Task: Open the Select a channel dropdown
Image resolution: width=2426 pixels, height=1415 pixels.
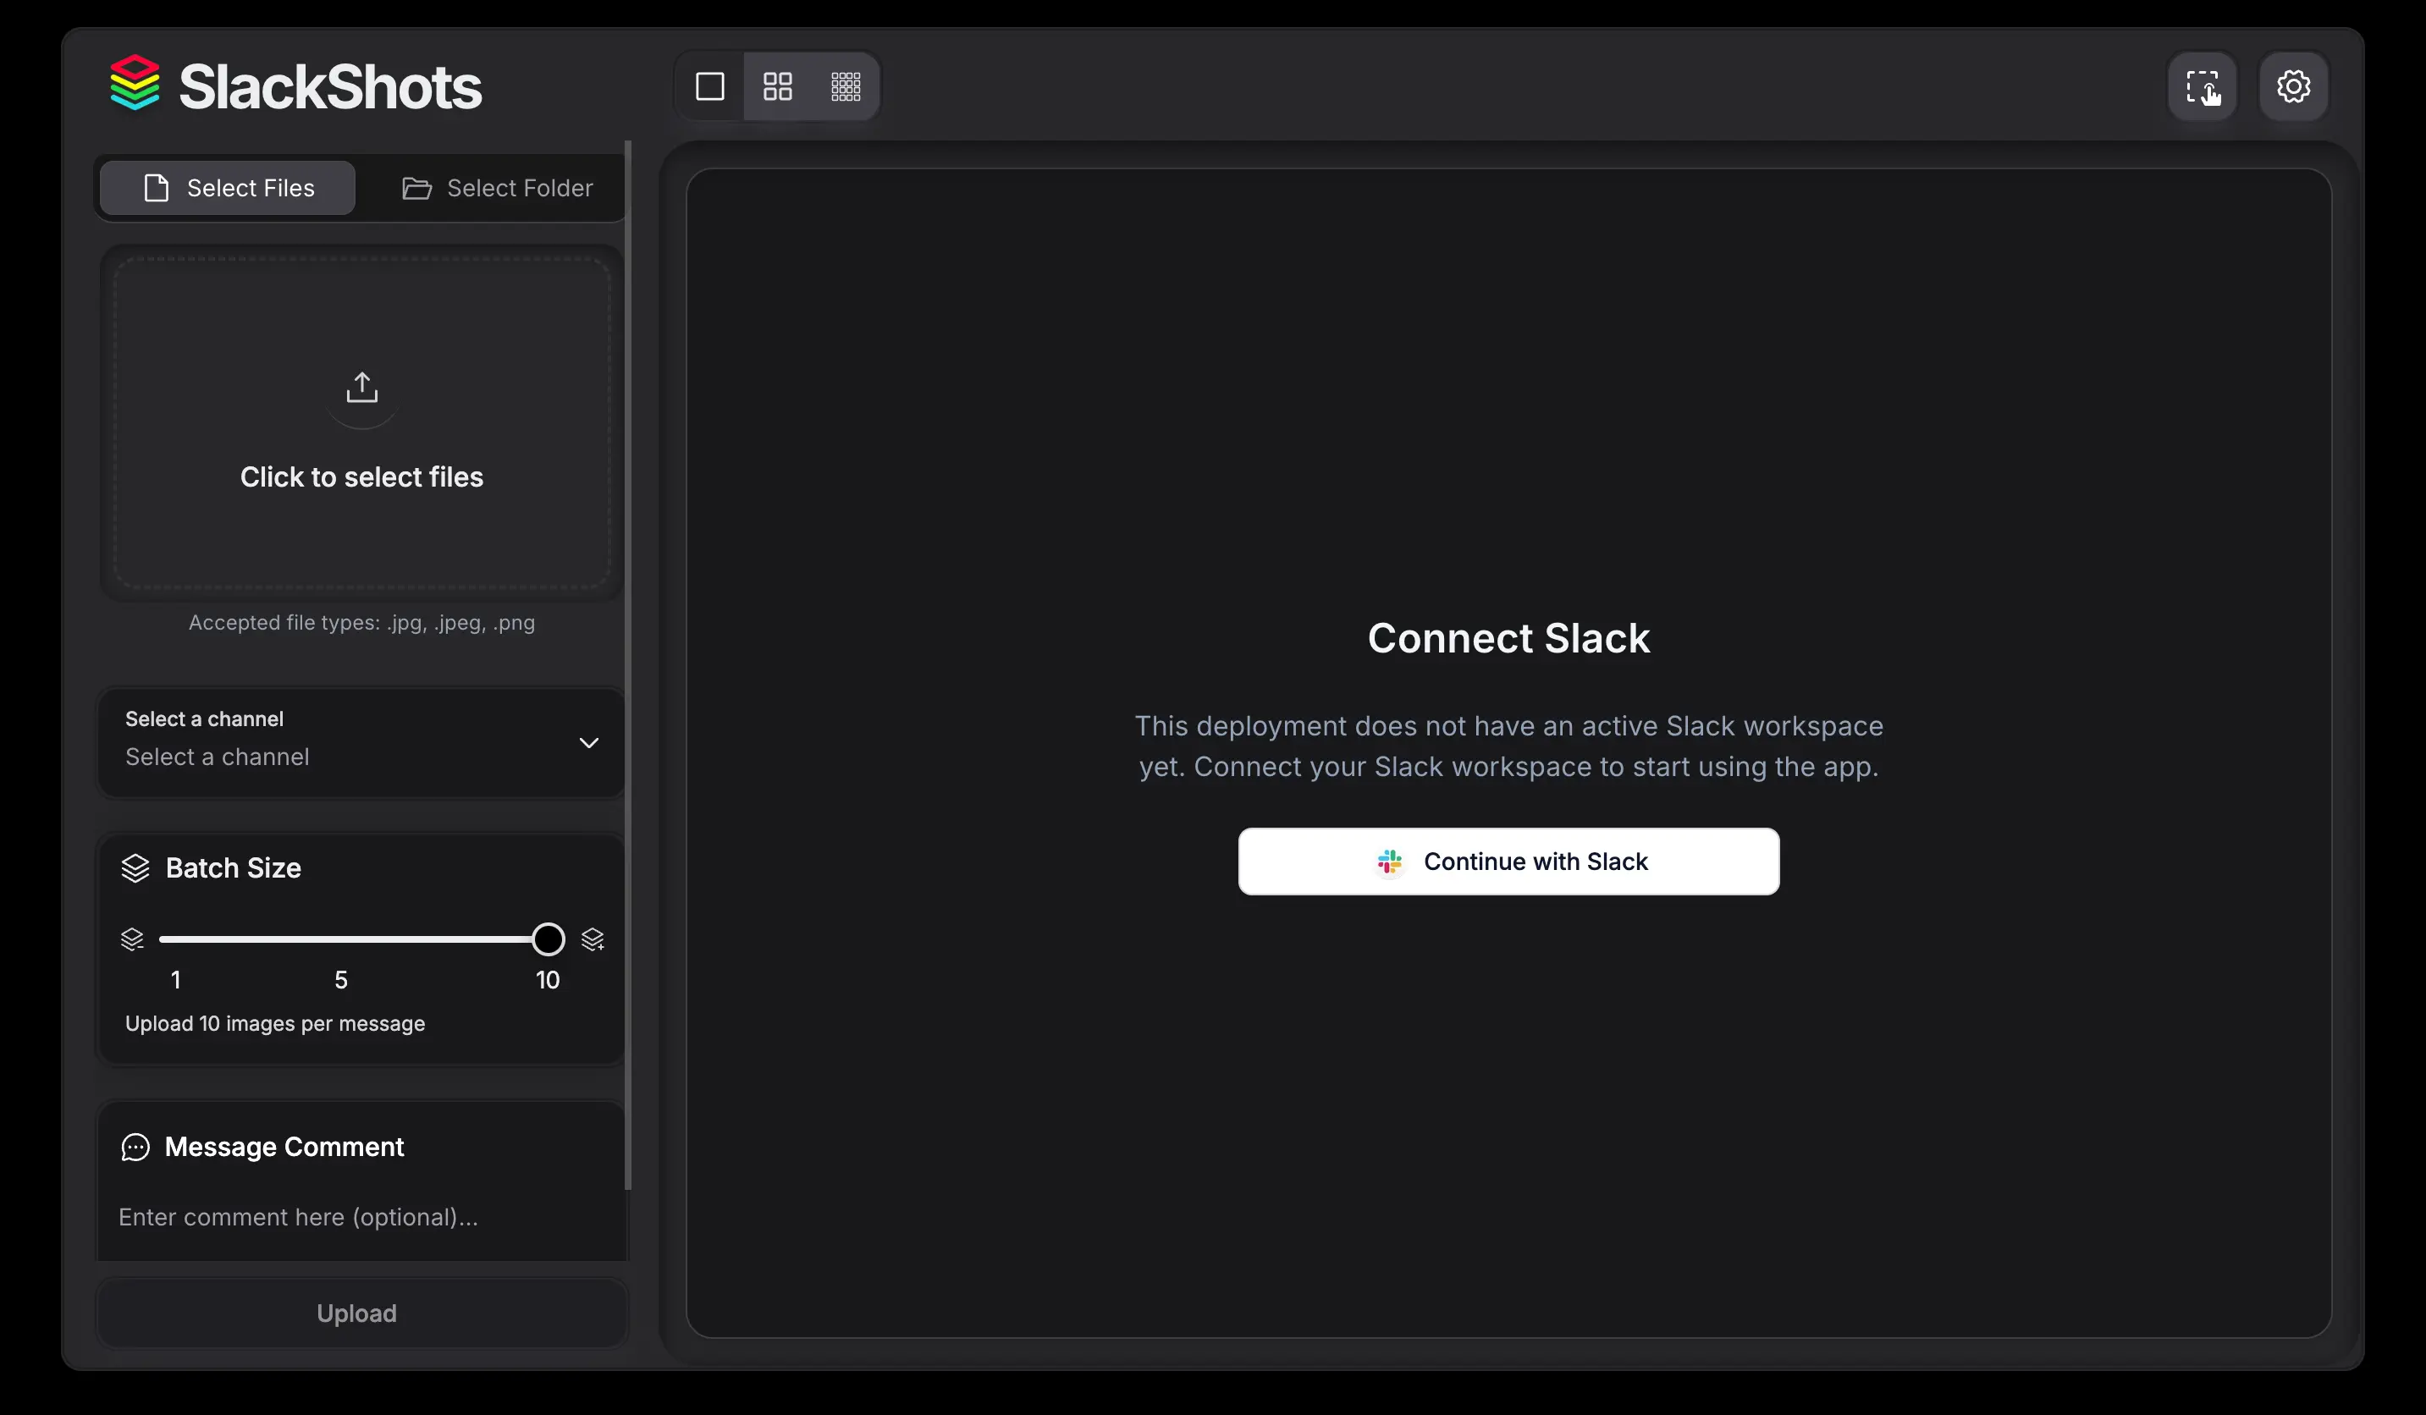Action: (x=362, y=742)
